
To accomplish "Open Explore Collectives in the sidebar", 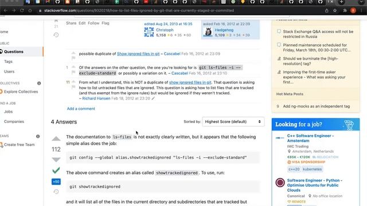I will 21,92.
